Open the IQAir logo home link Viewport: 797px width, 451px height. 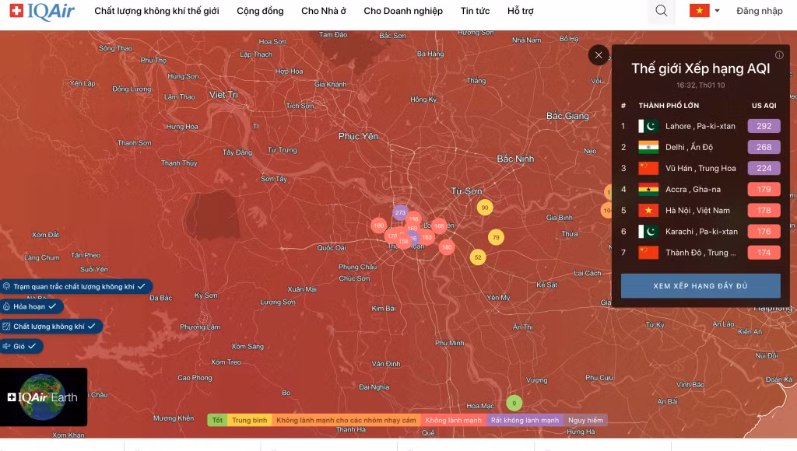tap(42, 11)
